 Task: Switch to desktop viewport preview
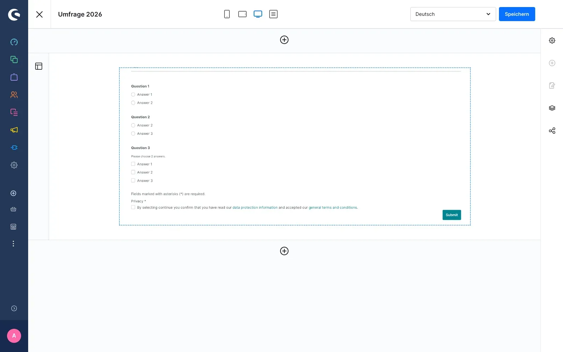tap(258, 14)
